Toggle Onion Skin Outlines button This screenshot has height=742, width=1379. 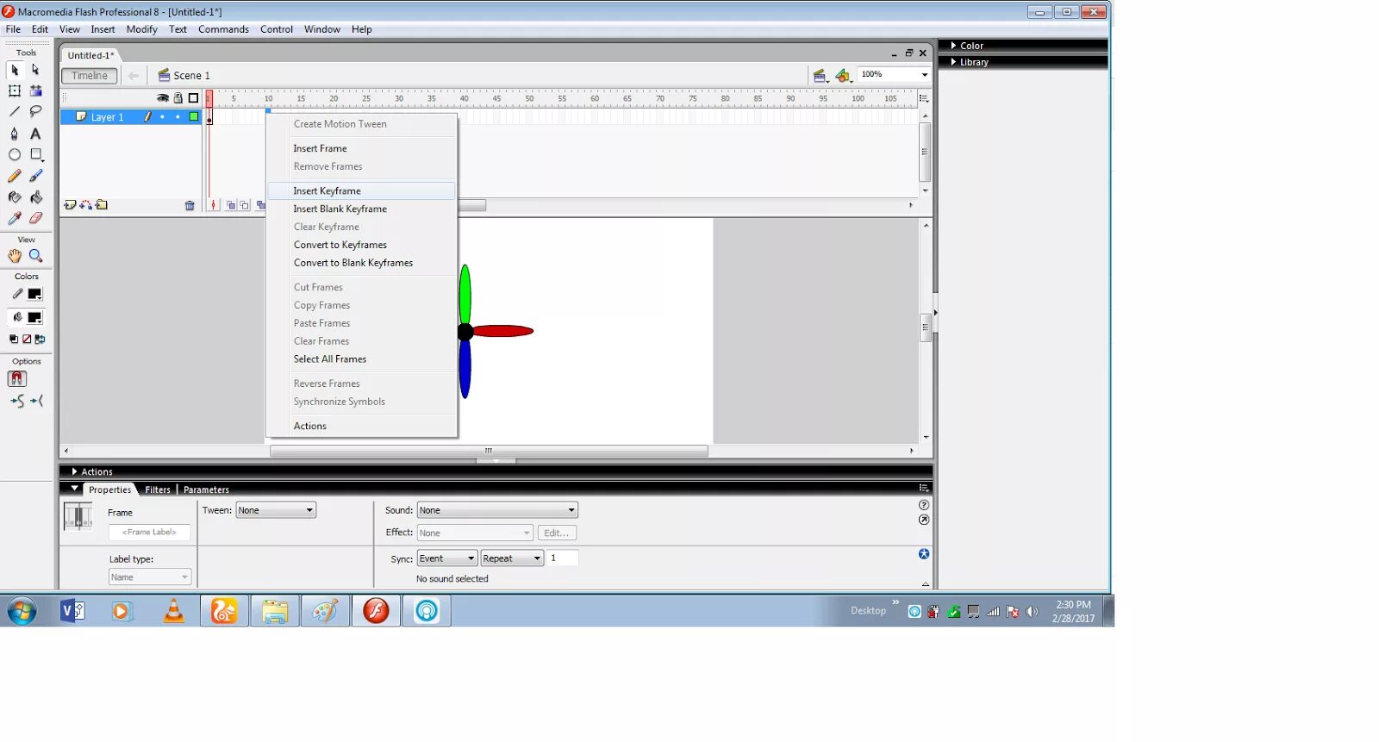coord(245,205)
